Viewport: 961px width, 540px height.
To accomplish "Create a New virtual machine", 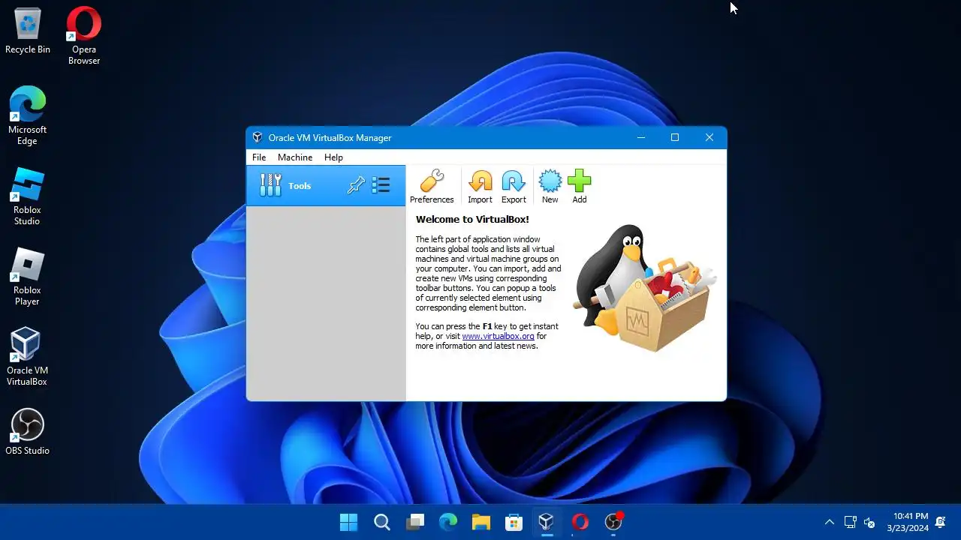I will click(550, 186).
